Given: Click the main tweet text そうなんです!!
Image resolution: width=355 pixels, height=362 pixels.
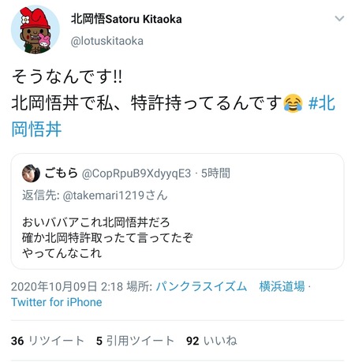Looking at the screenshot, I should click(x=67, y=77).
